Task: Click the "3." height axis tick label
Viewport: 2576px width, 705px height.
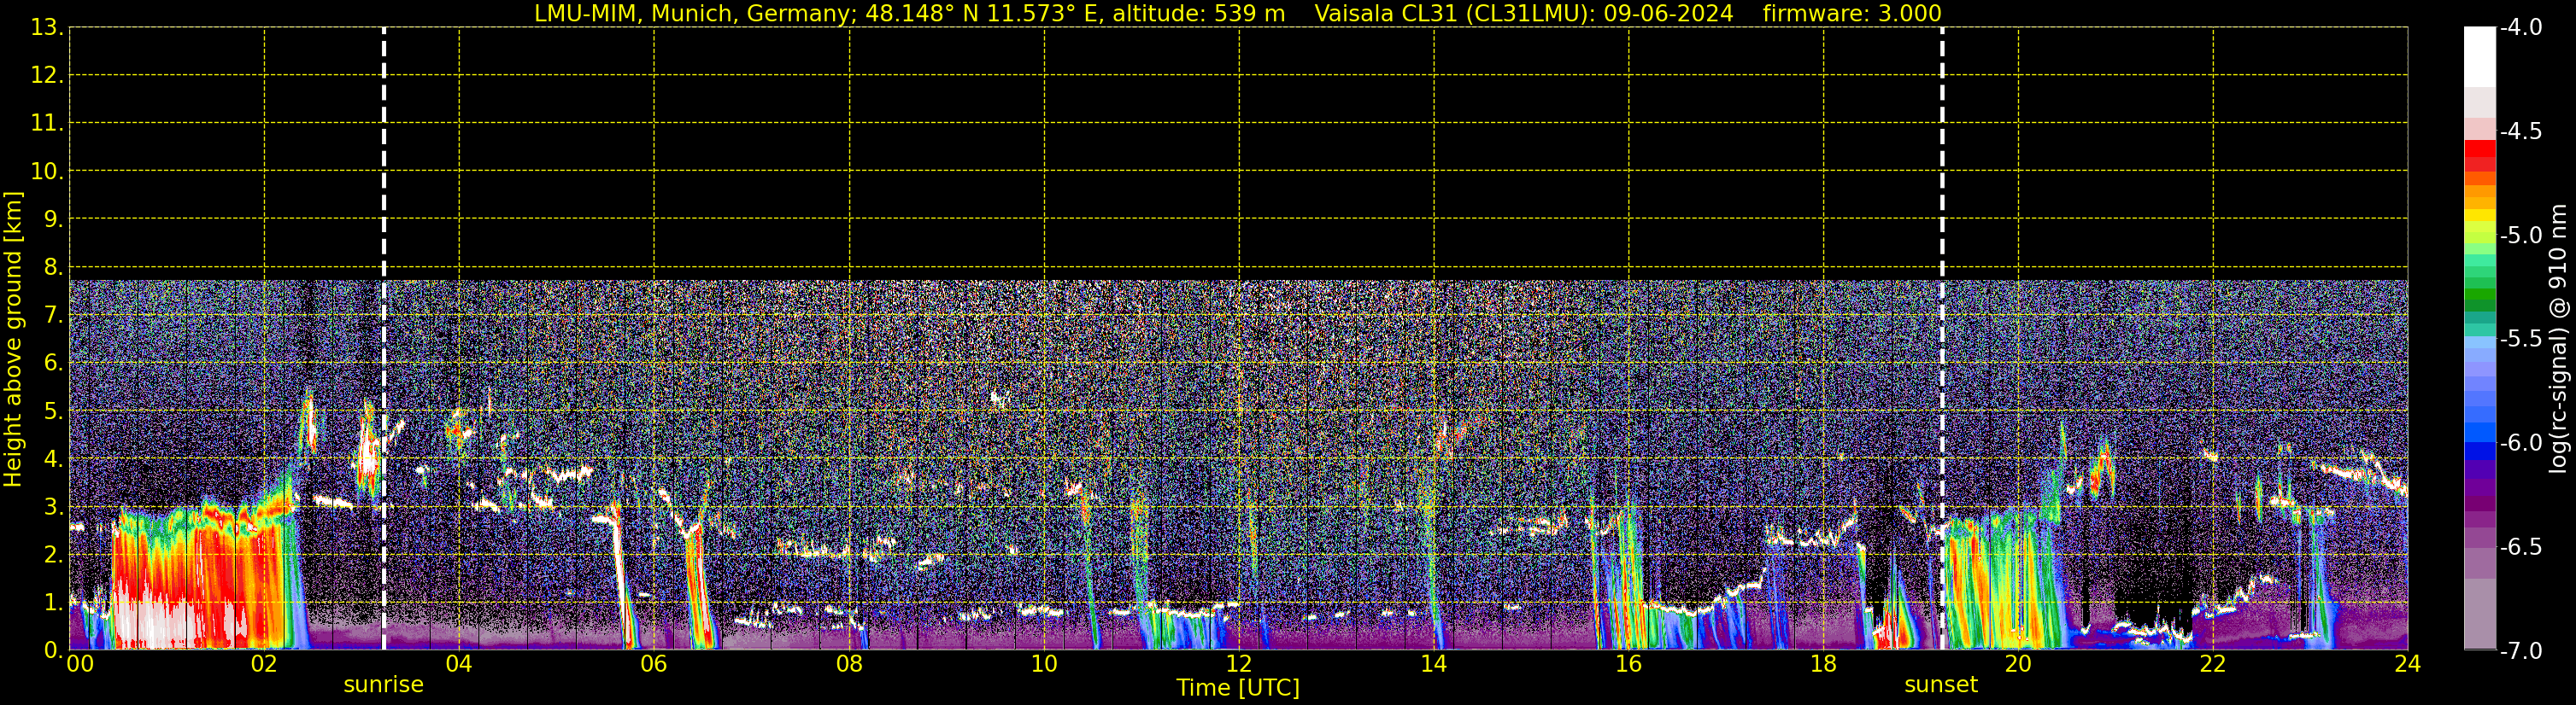Action: pyautogui.click(x=54, y=507)
